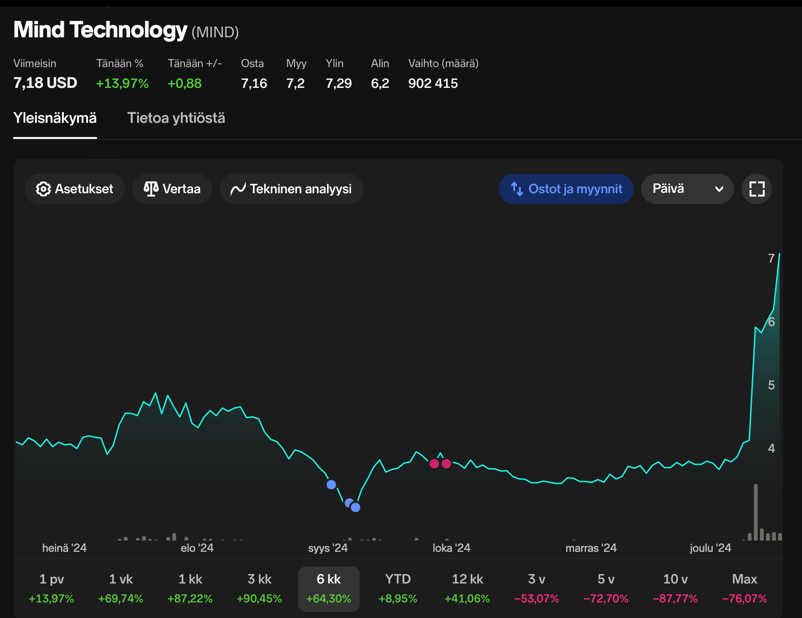
Task: Click the Osta bid value 7,16
Action: point(254,84)
